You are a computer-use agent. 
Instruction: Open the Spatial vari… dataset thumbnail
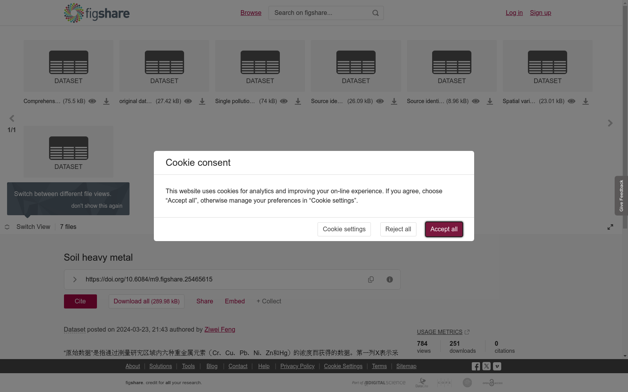tap(548, 66)
